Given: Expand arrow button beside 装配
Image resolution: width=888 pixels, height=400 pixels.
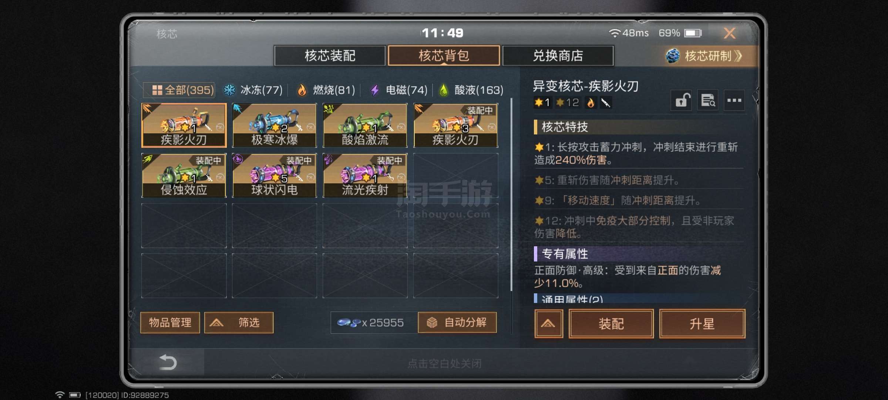Looking at the screenshot, I should [x=548, y=324].
